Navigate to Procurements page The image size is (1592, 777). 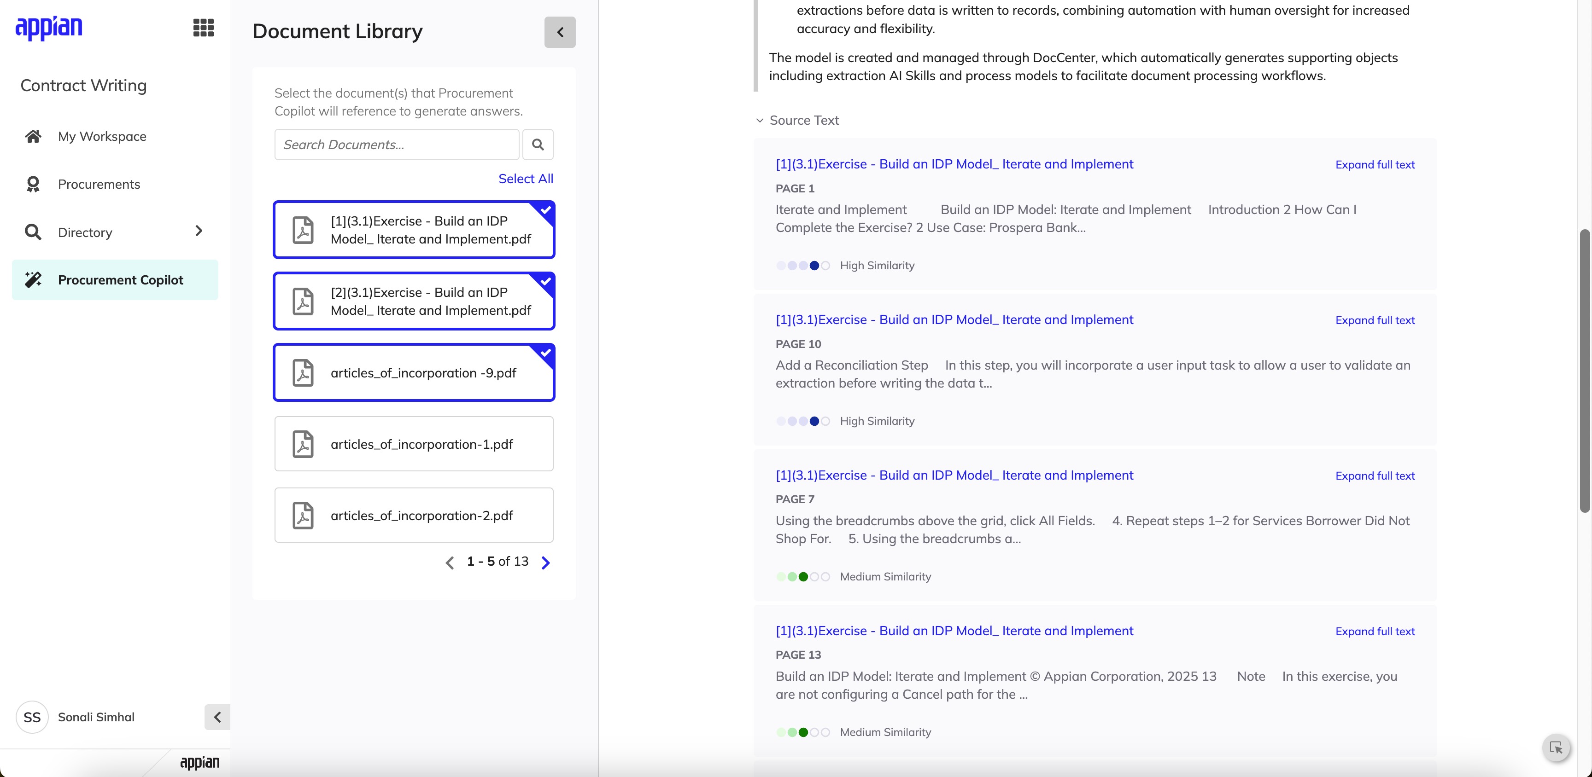click(x=99, y=184)
